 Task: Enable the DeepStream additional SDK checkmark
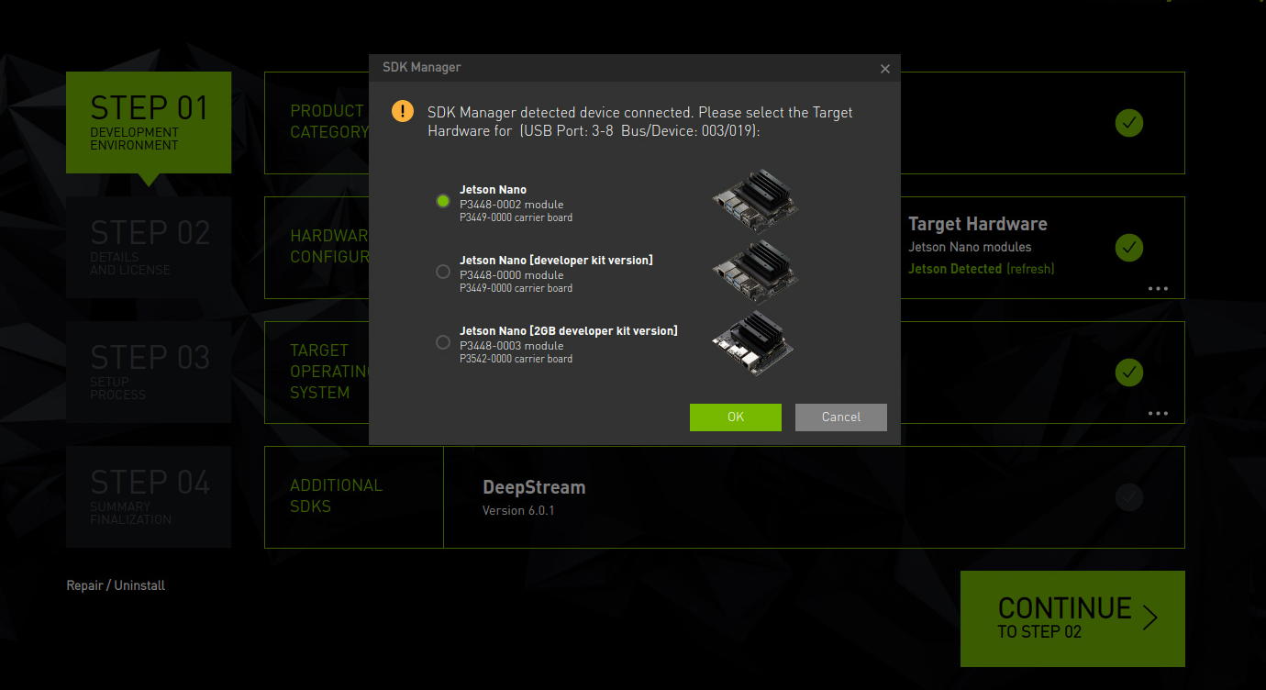coord(1129,497)
